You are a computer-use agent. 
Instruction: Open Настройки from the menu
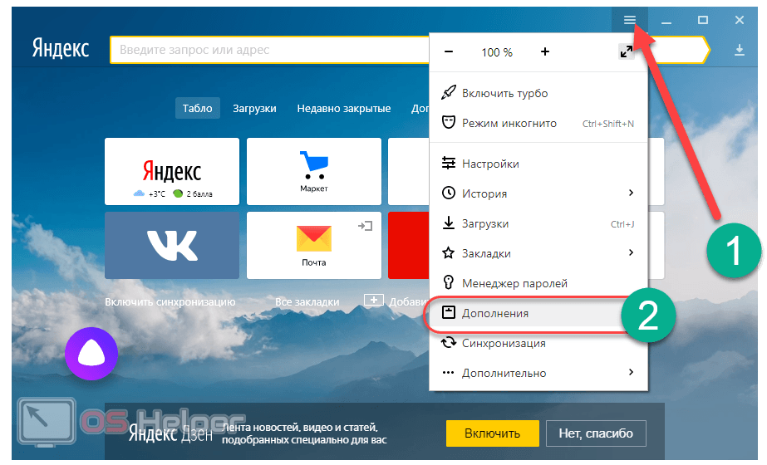(x=538, y=164)
